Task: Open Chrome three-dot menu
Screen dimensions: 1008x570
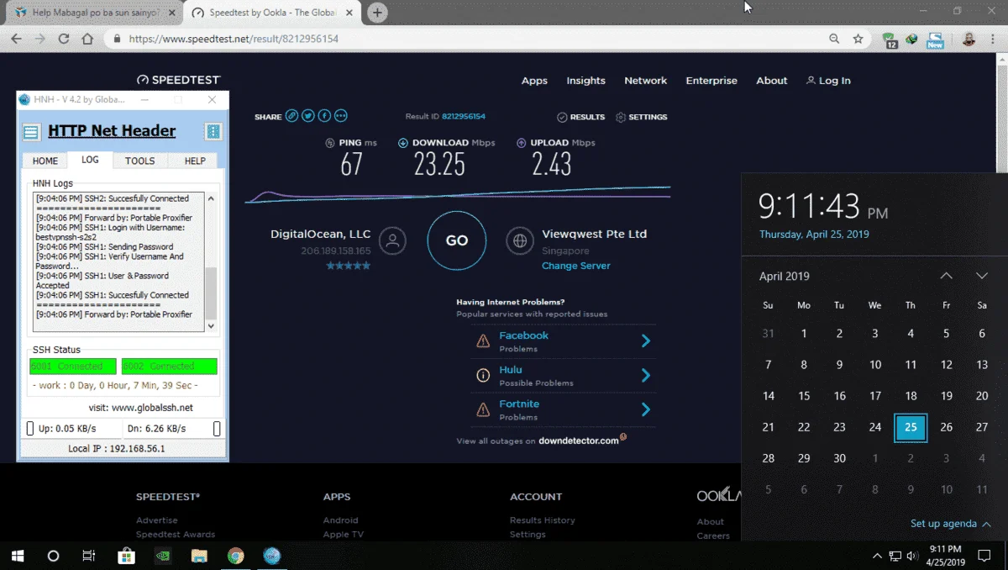Action: click(994, 39)
